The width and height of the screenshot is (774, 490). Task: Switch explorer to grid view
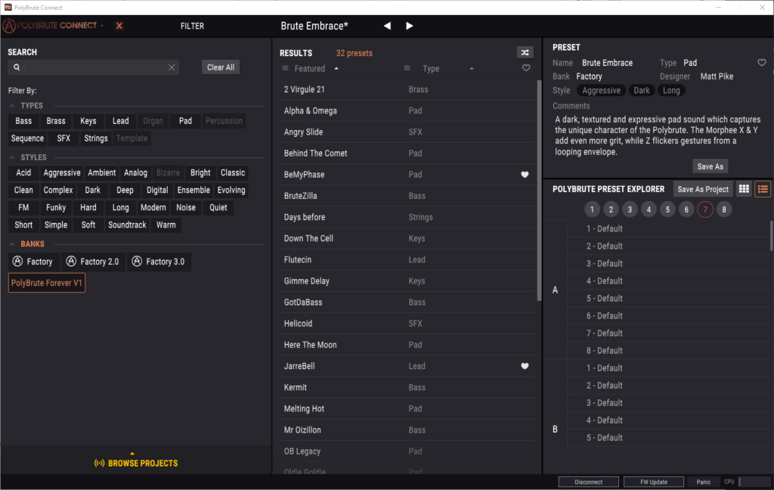click(x=744, y=189)
